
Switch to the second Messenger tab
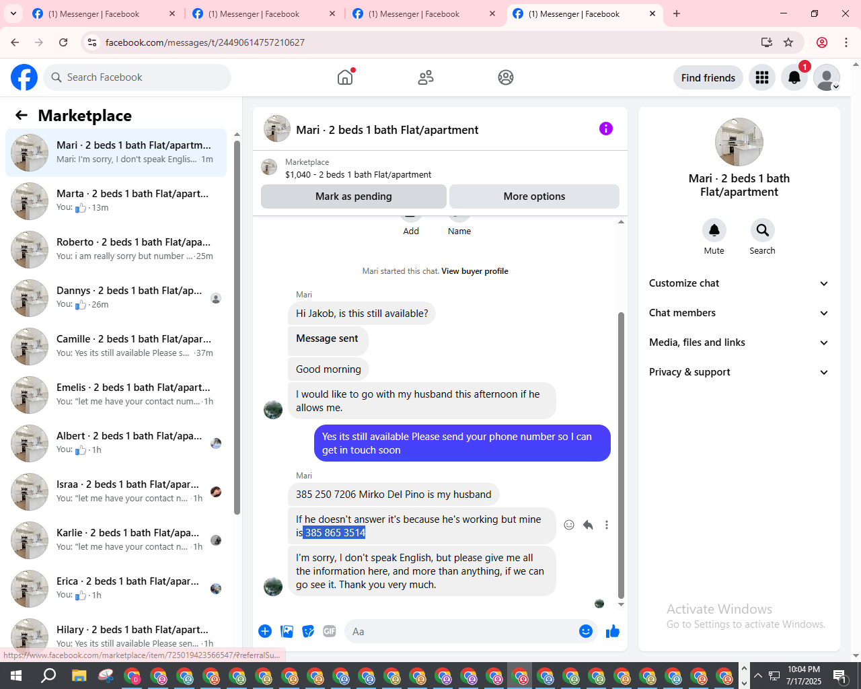[x=264, y=13]
